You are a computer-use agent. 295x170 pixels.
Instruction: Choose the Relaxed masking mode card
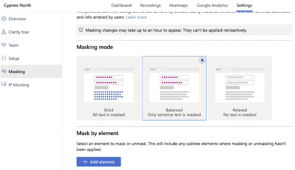point(240,88)
